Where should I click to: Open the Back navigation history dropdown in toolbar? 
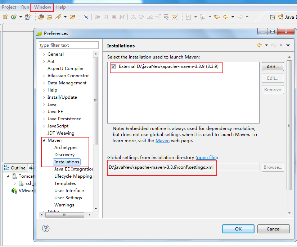pyautogui.click(x=233, y=17)
